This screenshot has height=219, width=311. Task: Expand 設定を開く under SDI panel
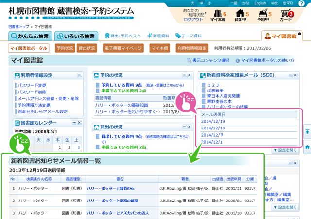[285, 150]
